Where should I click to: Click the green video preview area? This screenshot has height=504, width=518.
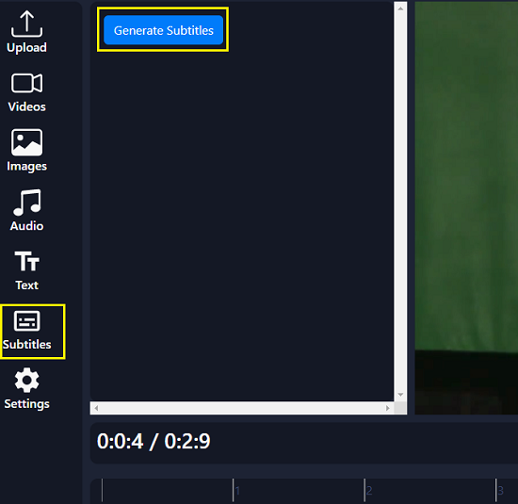[x=466, y=208]
